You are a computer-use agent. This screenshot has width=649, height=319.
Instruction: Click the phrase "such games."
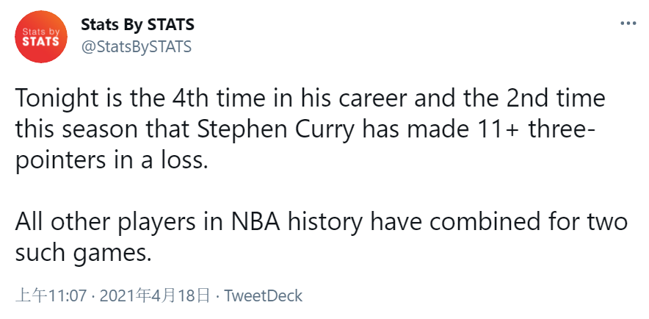coord(83,254)
